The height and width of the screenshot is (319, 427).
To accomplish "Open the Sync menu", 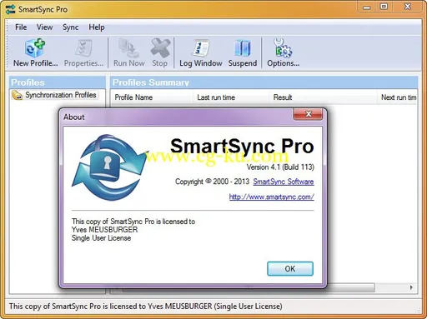I will pyautogui.click(x=70, y=27).
